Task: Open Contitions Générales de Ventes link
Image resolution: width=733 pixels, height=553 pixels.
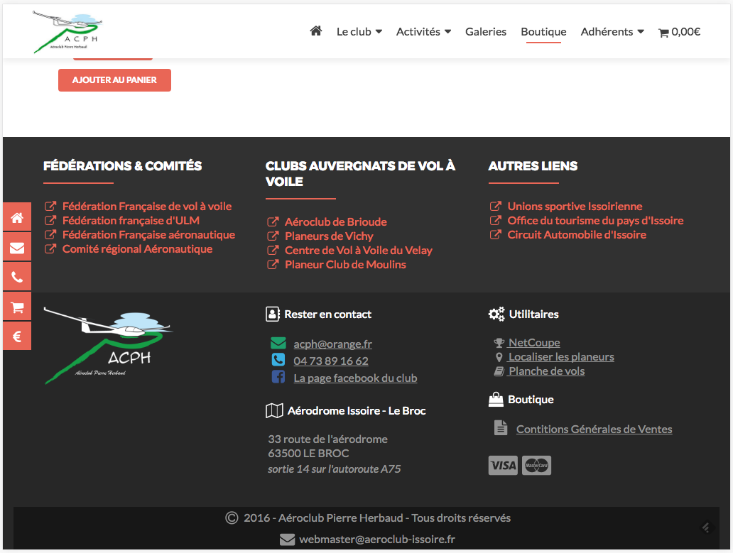Action: (594, 429)
